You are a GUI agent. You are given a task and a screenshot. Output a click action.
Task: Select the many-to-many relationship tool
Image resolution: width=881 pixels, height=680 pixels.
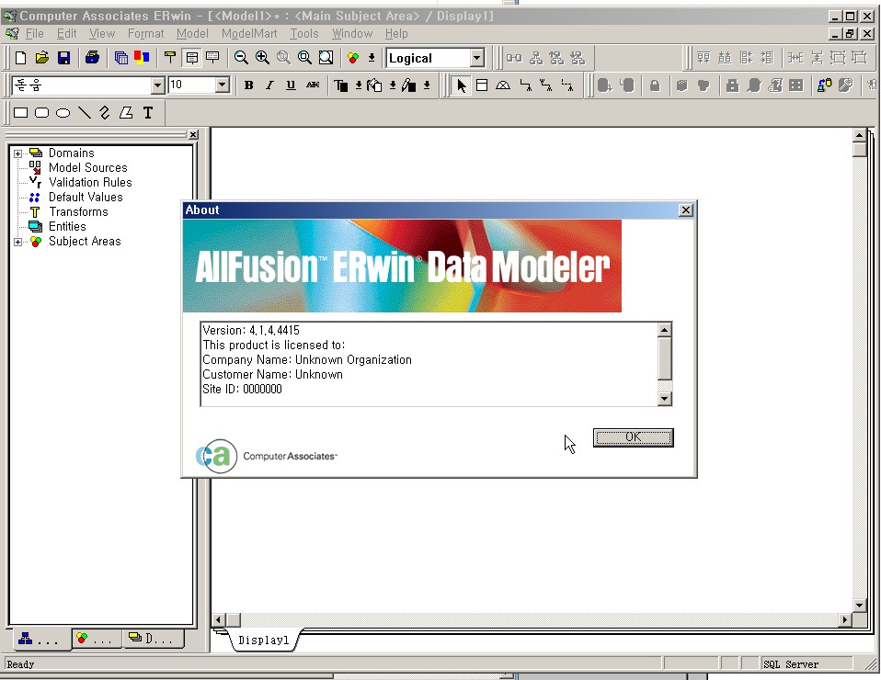(x=546, y=85)
